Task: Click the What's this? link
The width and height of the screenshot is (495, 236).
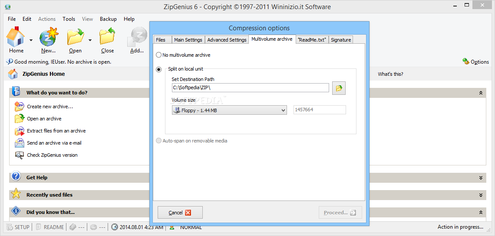Action: click(x=390, y=74)
